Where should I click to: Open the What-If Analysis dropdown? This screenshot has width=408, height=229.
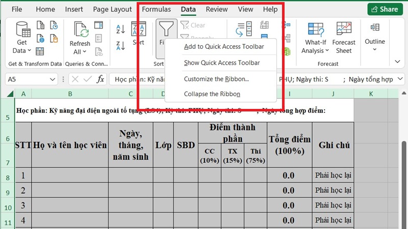pos(315,38)
